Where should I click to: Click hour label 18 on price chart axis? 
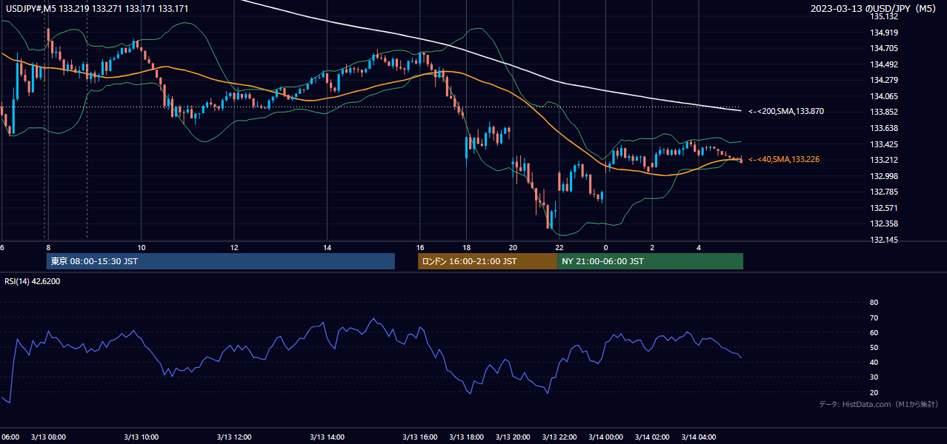pyautogui.click(x=466, y=247)
